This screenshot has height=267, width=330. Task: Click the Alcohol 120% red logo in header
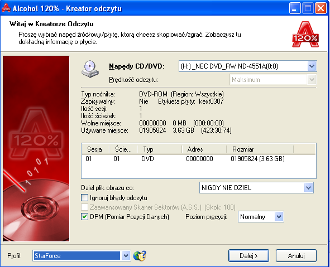305,34
